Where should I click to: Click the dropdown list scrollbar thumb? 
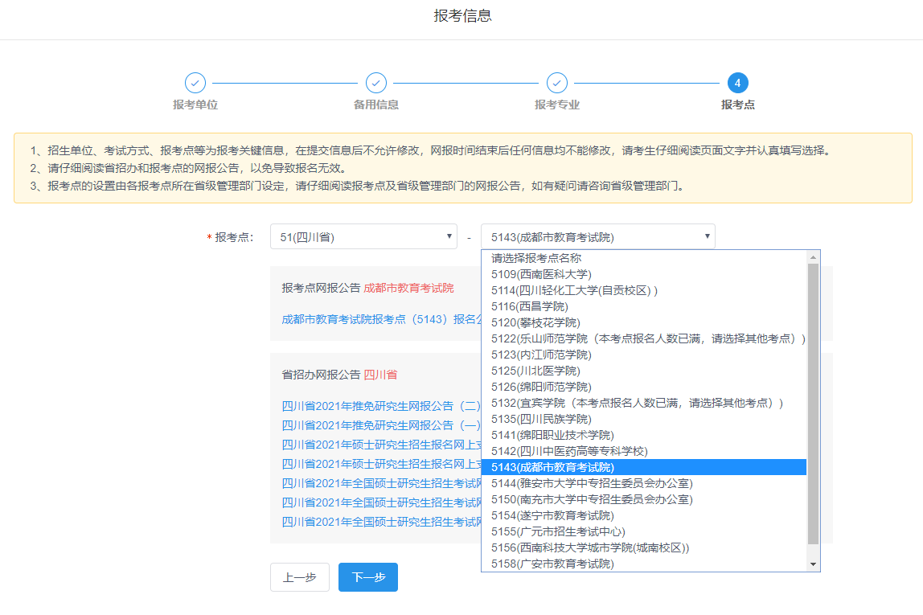tap(813, 404)
